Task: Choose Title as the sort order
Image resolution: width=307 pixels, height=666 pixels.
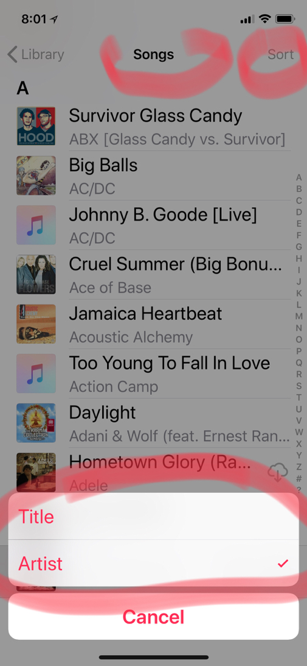Action: 153,517
